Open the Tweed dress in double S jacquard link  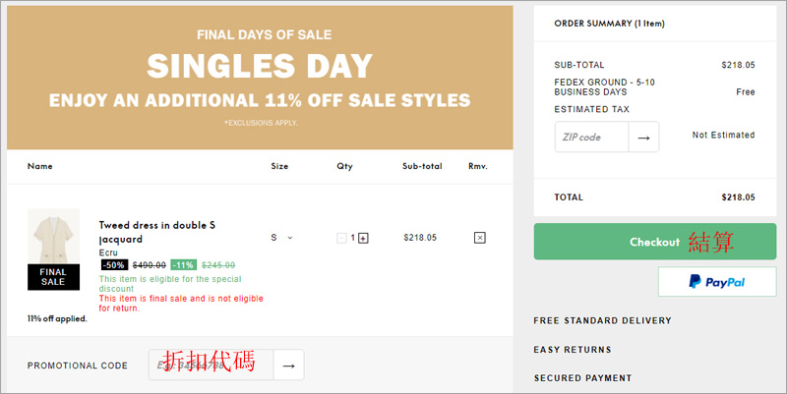point(157,232)
